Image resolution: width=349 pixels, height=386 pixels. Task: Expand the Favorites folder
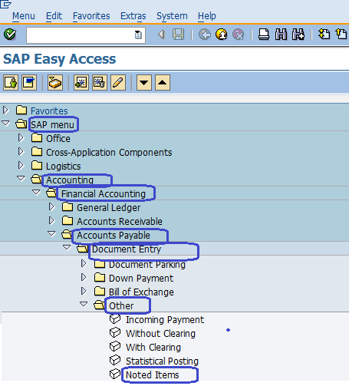5,111
